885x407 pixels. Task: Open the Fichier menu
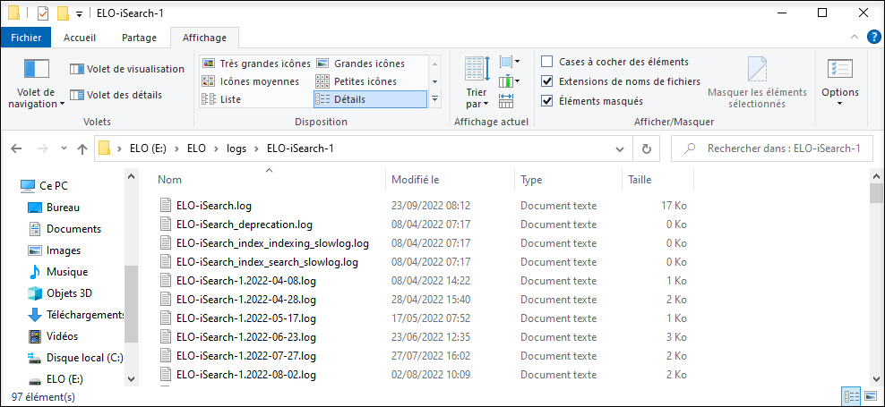click(26, 38)
